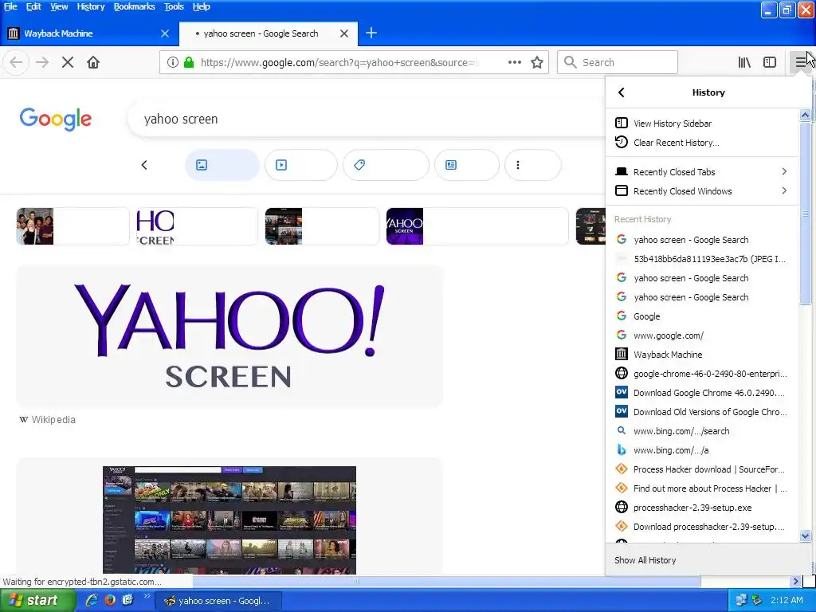Screen dimensions: 816x612
Task: Close the Wayback Machine tab
Action: pos(165,33)
